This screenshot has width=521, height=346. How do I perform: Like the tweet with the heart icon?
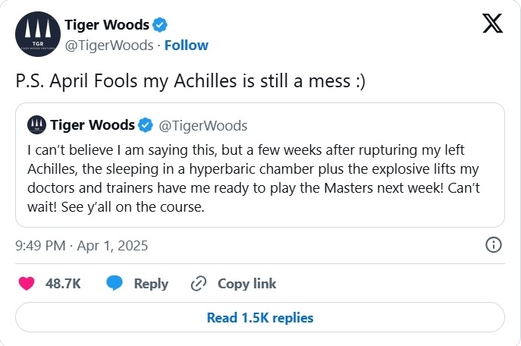click(27, 284)
